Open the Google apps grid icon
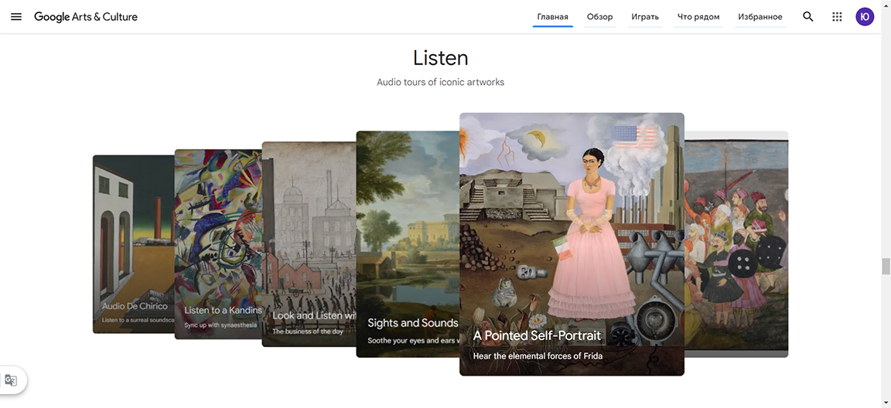Viewport: 891px width, 408px height. click(x=837, y=16)
